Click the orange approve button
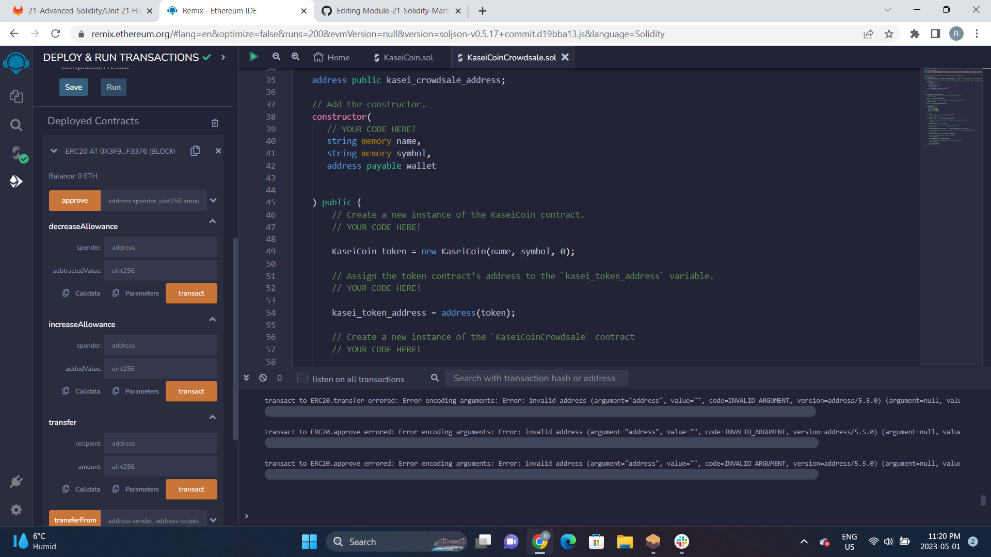This screenshot has height=557, width=991. [x=75, y=201]
